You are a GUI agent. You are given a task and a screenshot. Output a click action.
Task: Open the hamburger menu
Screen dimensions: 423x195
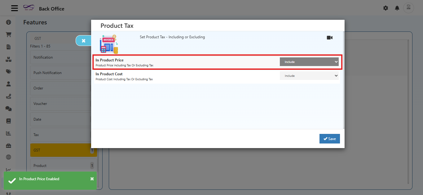[15, 8]
